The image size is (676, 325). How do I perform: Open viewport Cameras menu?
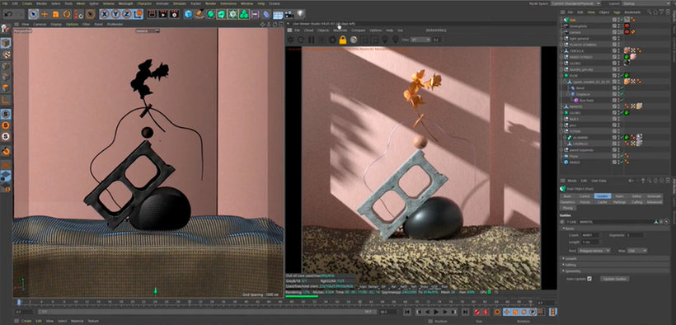pyautogui.click(x=40, y=25)
